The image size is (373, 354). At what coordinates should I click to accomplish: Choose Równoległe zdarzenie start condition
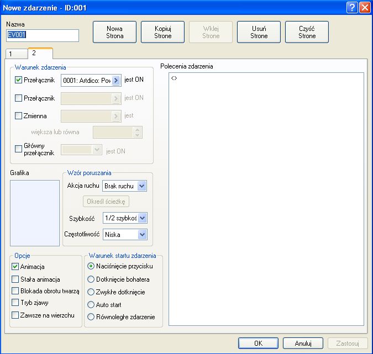pos(91,318)
